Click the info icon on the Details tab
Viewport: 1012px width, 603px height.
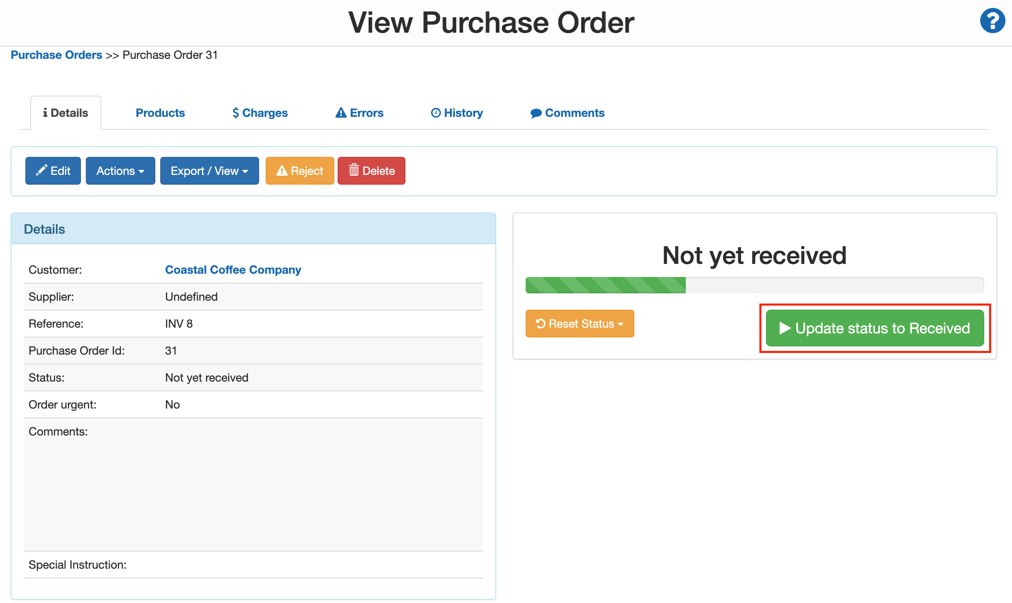(46, 112)
